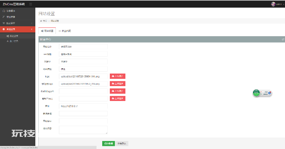Viewport: 285px width, 149px height.
Task: Click the gray restore default button
Action: [x=122, y=144]
